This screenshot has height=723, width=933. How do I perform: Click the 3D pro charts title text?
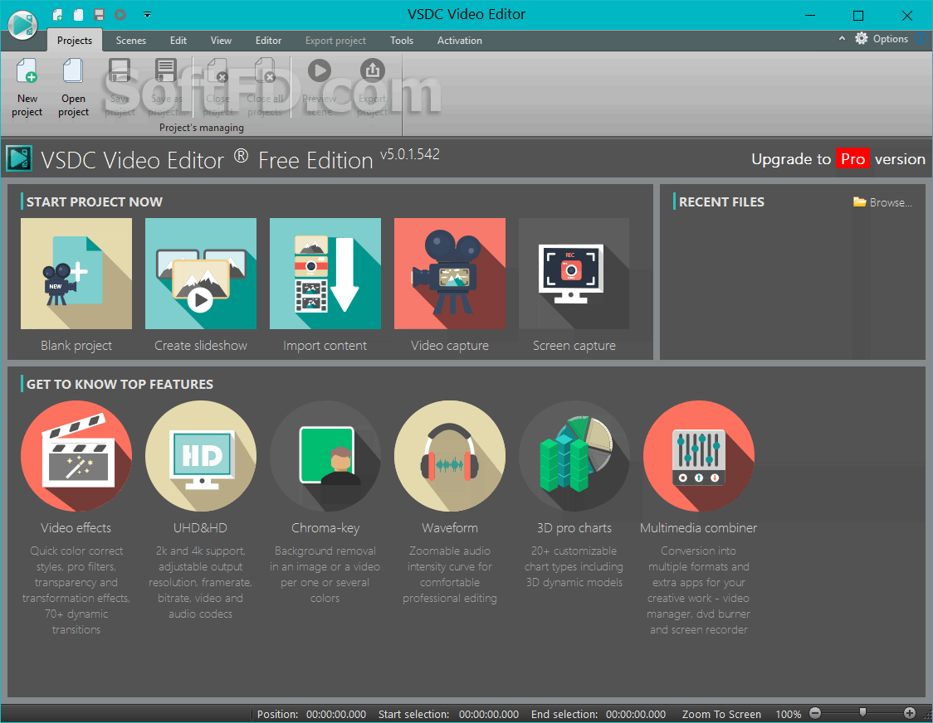574,528
